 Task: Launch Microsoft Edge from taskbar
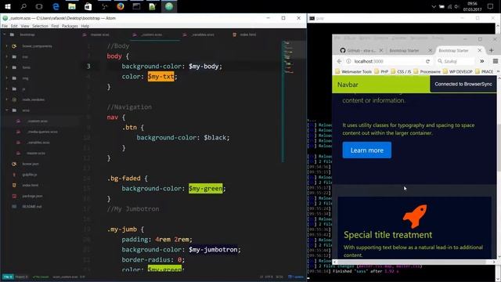point(56,6)
